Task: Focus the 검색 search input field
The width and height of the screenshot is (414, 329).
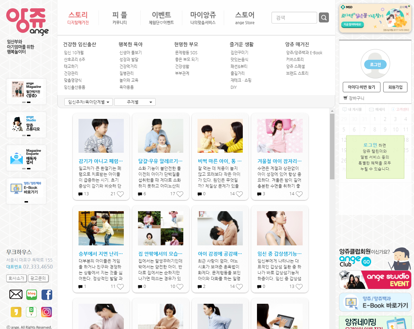Action: click(294, 18)
